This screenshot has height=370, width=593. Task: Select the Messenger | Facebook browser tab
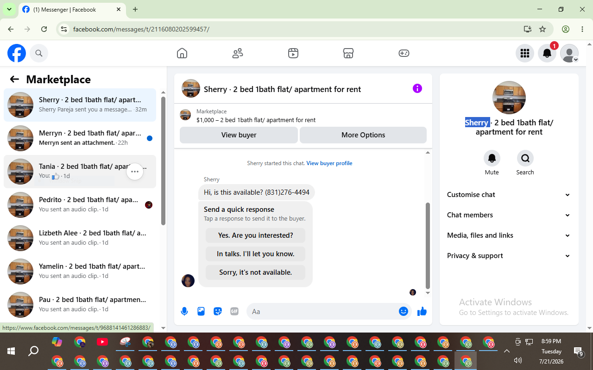click(x=72, y=9)
